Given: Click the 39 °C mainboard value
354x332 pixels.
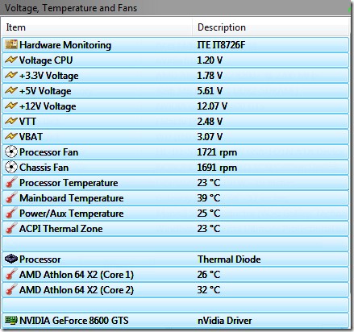Looking at the screenshot, I should click(x=209, y=198).
